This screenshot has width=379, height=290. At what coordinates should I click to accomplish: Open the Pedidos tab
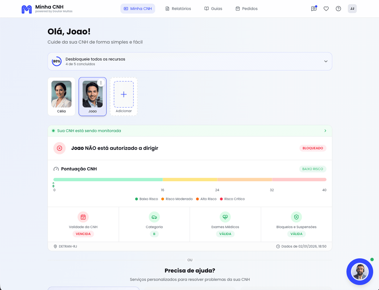(x=247, y=9)
